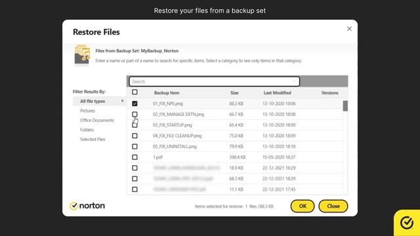This screenshot has width=420, height=236.
Task: Click the Norton logo in dialog footer
Action: [x=87, y=206]
